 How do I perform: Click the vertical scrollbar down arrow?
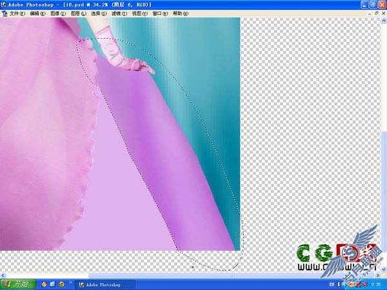coord(384,270)
